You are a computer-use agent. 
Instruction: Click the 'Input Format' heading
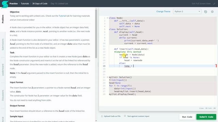click(16, 82)
